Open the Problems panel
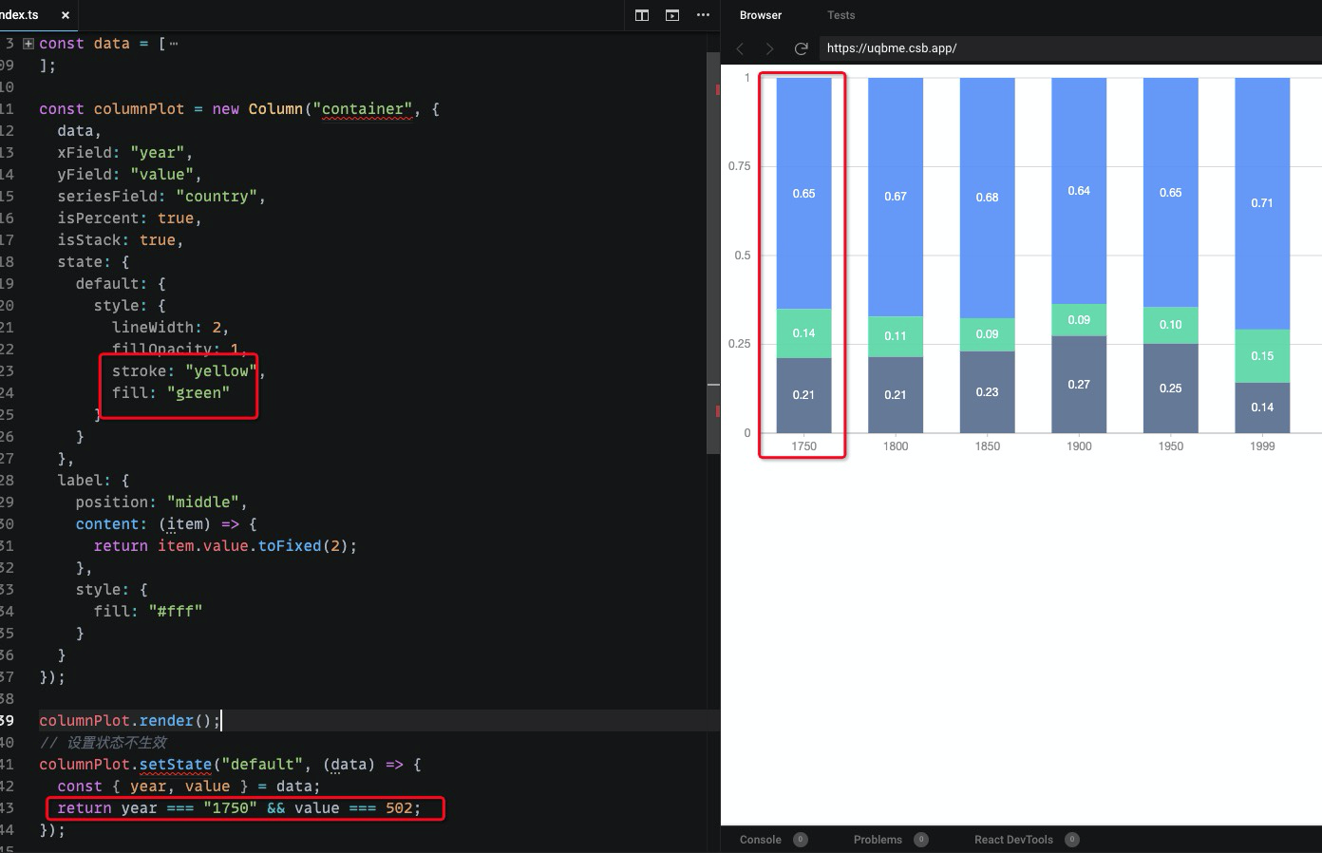The image size is (1322, 853). pyautogui.click(x=878, y=839)
